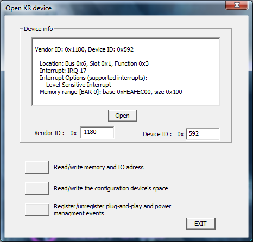Click 'Read/write the configuration device's space' label
Image resolution: width=253 pixels, height=242 pixels.
pos(111,188)
